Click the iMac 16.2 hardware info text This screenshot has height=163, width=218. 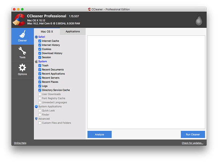(x=53, y=24)
